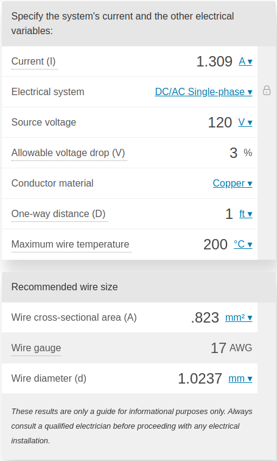The height and width of the screenshot is (461, 277).
Task: Click the Current (I) label for info
Action: pyautogui.click(x=33, y=62)
